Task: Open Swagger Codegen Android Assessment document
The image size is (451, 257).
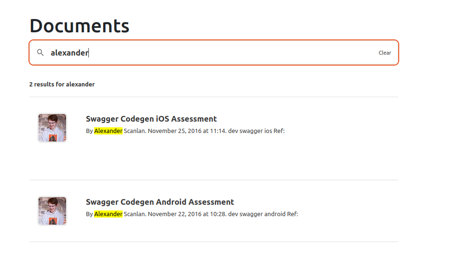Action: [160, 202]
